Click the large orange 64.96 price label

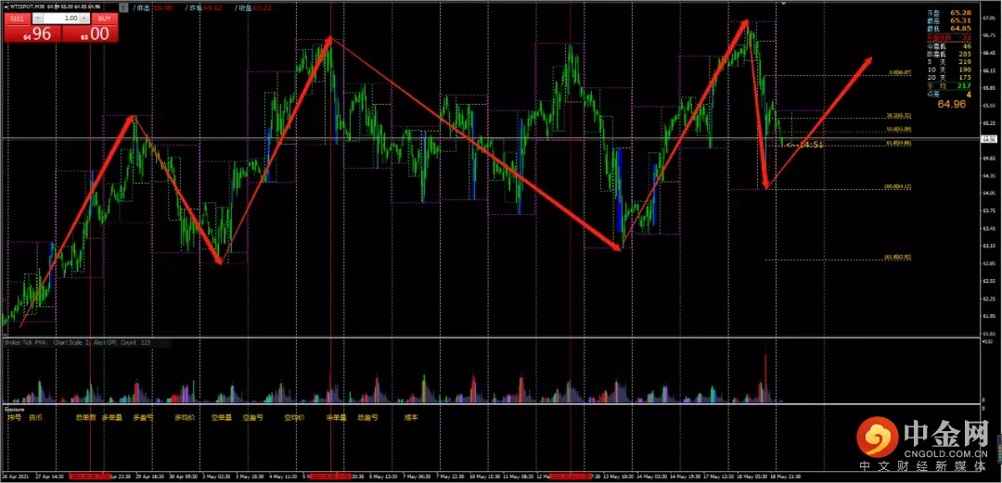click(x=952, y=104)
